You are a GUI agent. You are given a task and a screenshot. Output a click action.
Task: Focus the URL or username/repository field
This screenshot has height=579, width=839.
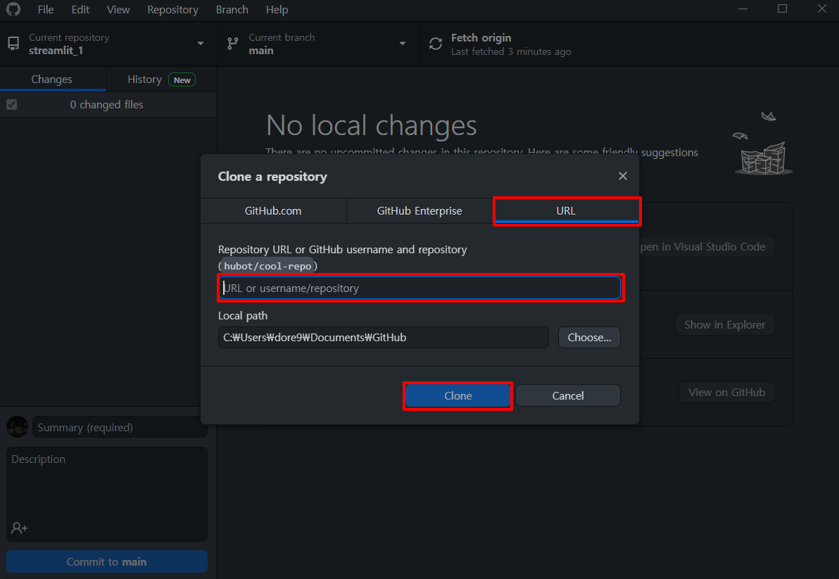coord(420,288)
